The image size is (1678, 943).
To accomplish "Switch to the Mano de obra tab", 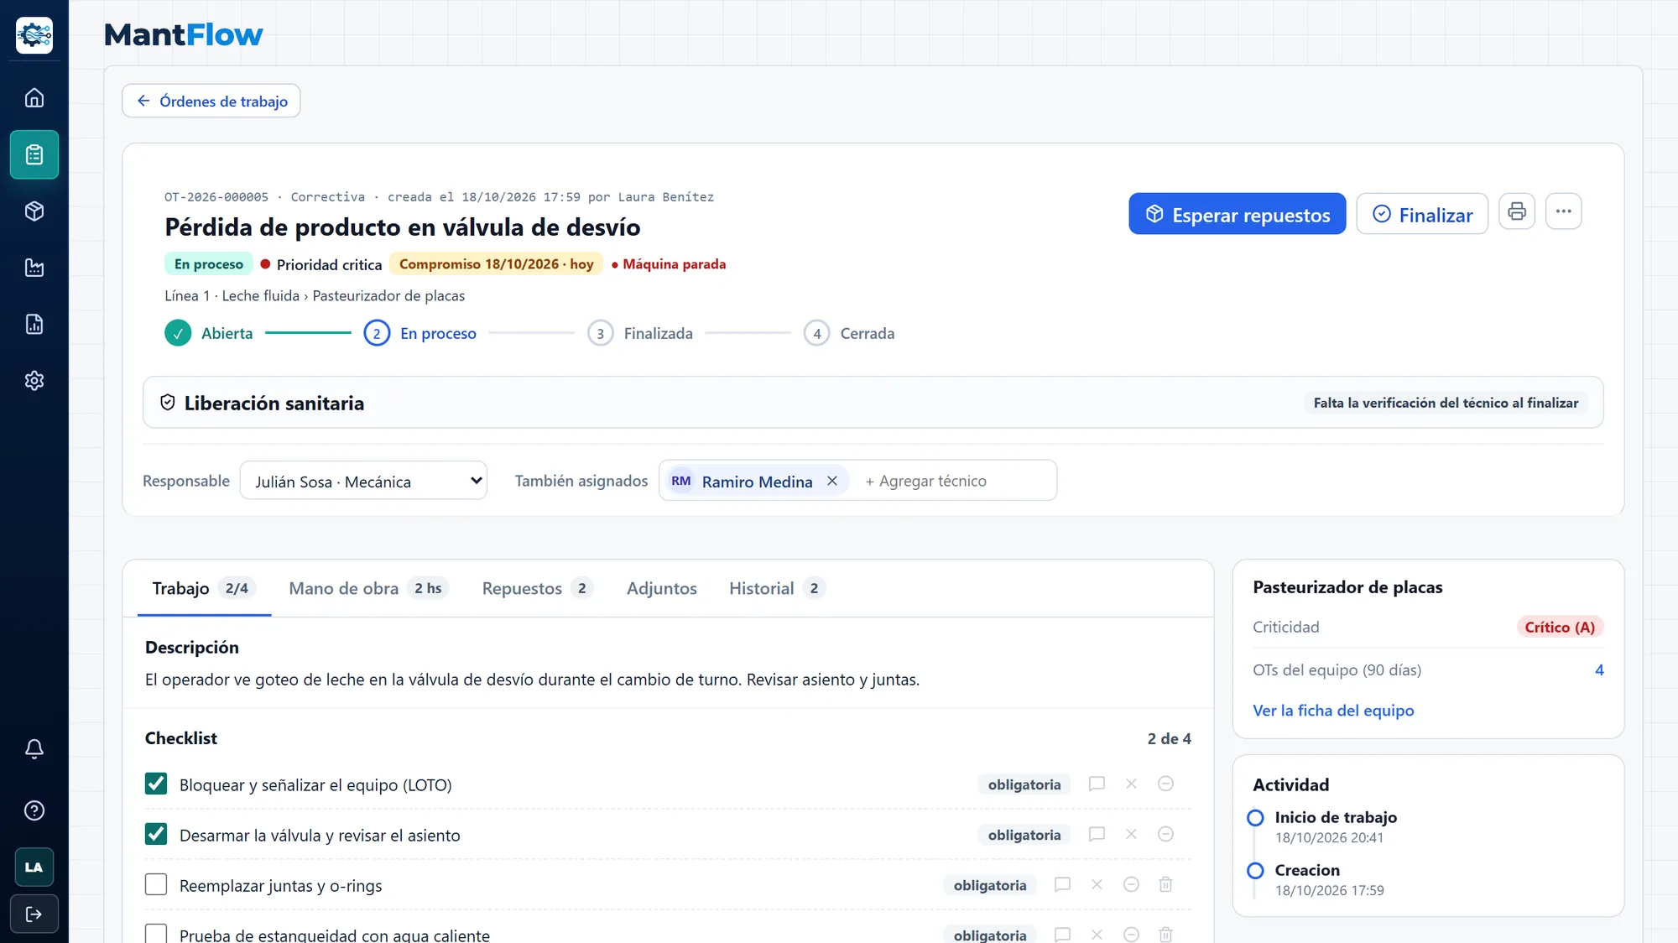I will click(x=367, y=589).
